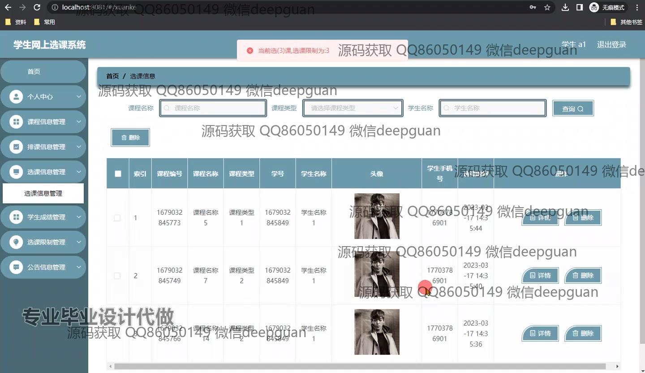The image size is (645, 373).
Task: Delete the 课程名称 5 row
Action: pyautogui.click(x=583, y=217)
